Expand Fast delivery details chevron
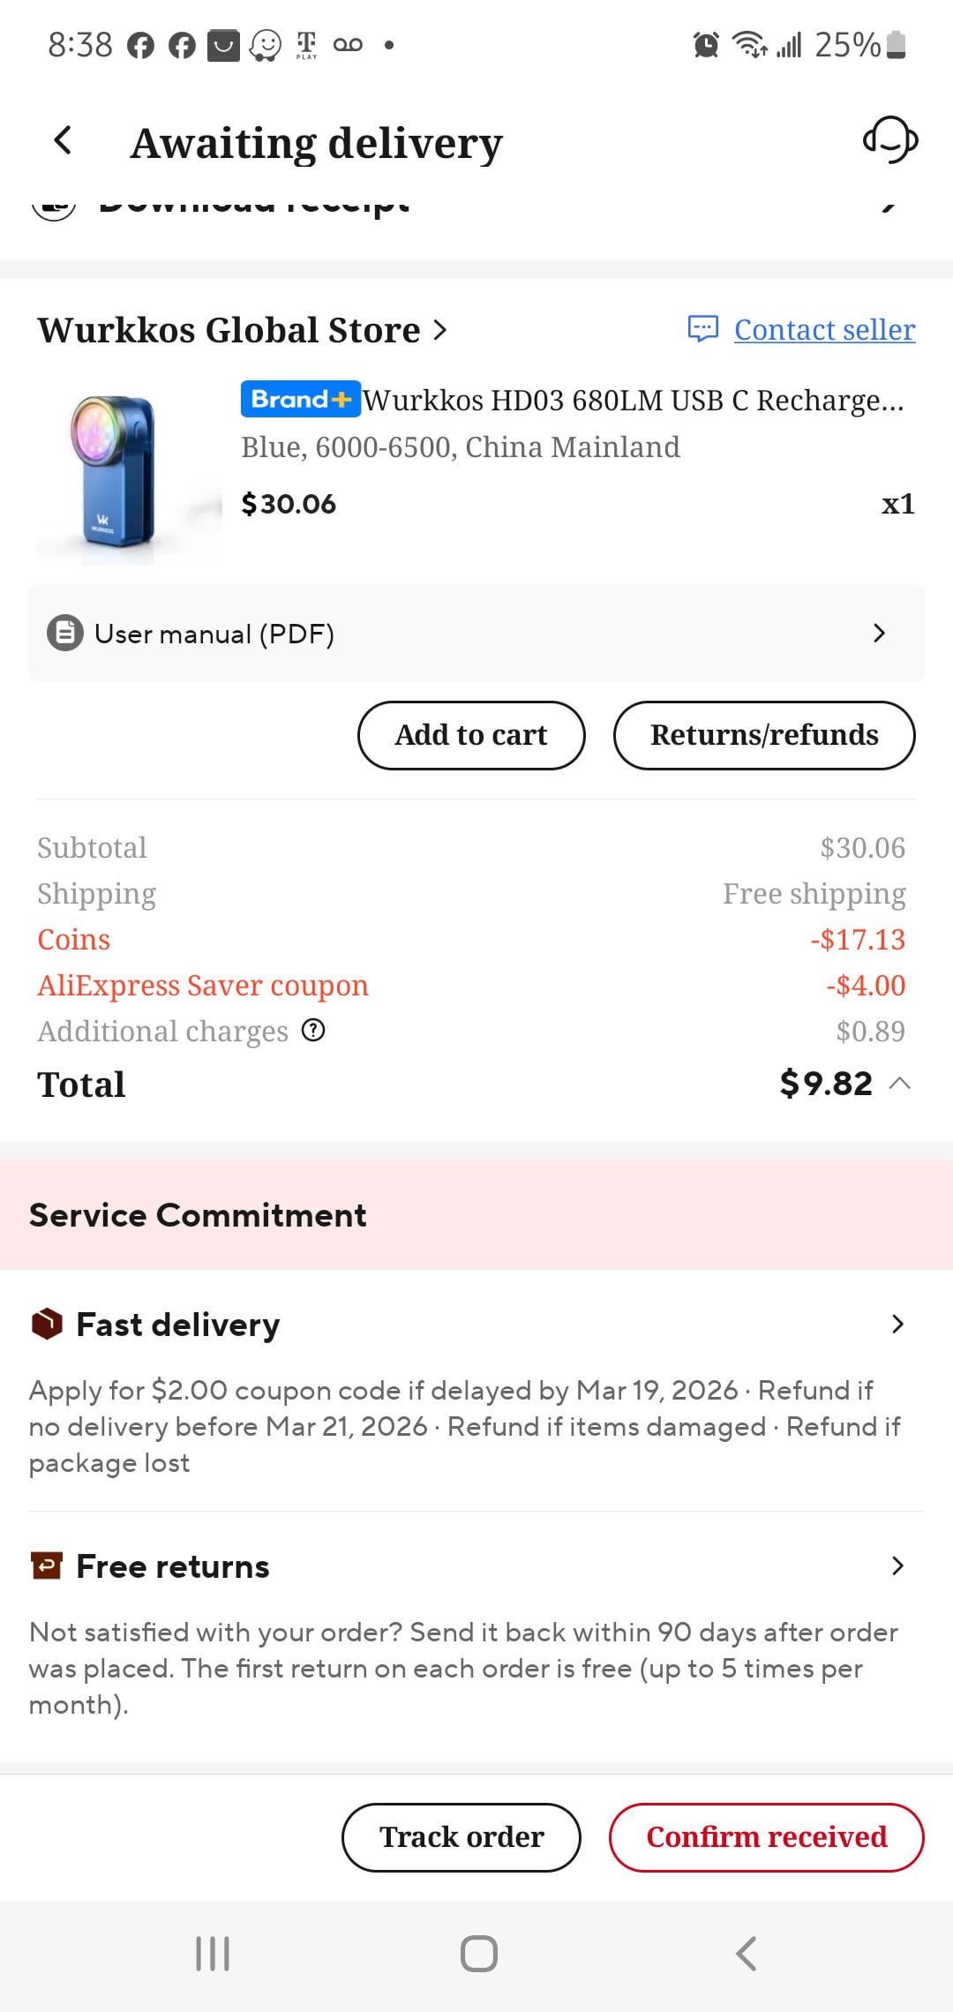 tap(897, 1325)
